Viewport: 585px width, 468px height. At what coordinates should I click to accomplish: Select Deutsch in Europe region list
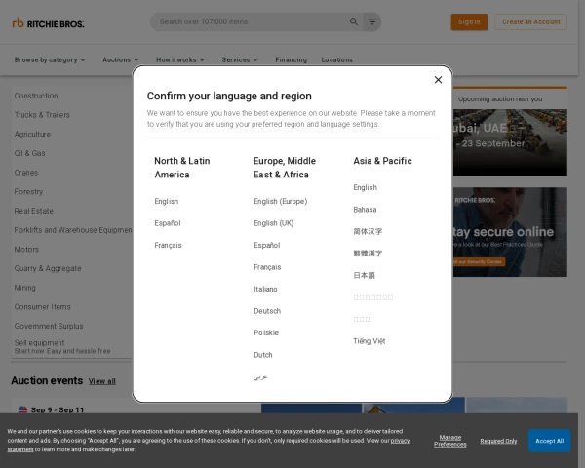[x=267, y=311]
